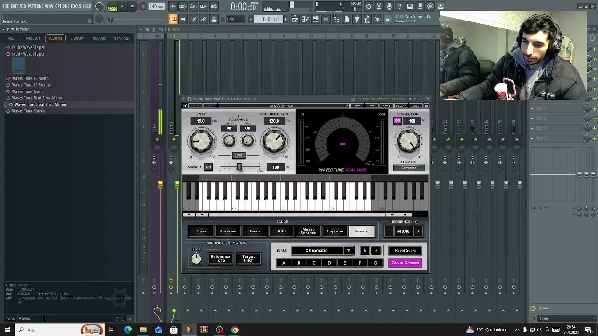Toggle loop recording icon

[x=214, y=7]
